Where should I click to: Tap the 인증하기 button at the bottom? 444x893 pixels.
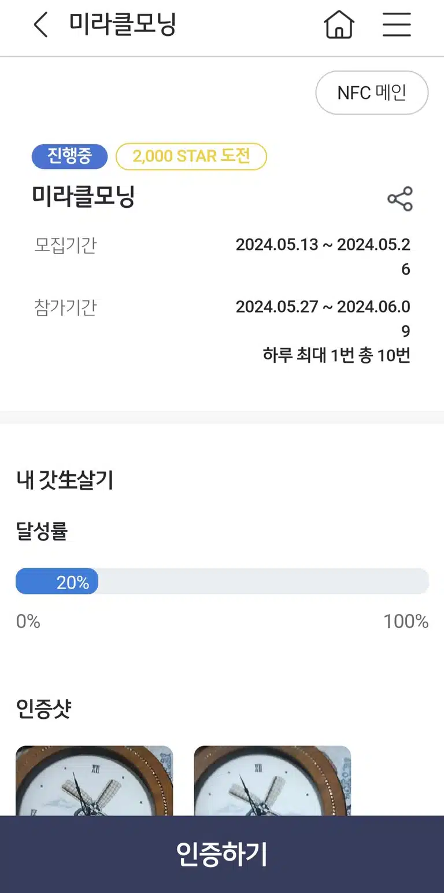coord(222,854)
